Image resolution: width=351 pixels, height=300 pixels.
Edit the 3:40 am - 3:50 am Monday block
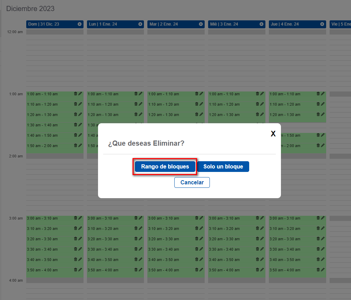pyautogui.click(x=140, y=259)
